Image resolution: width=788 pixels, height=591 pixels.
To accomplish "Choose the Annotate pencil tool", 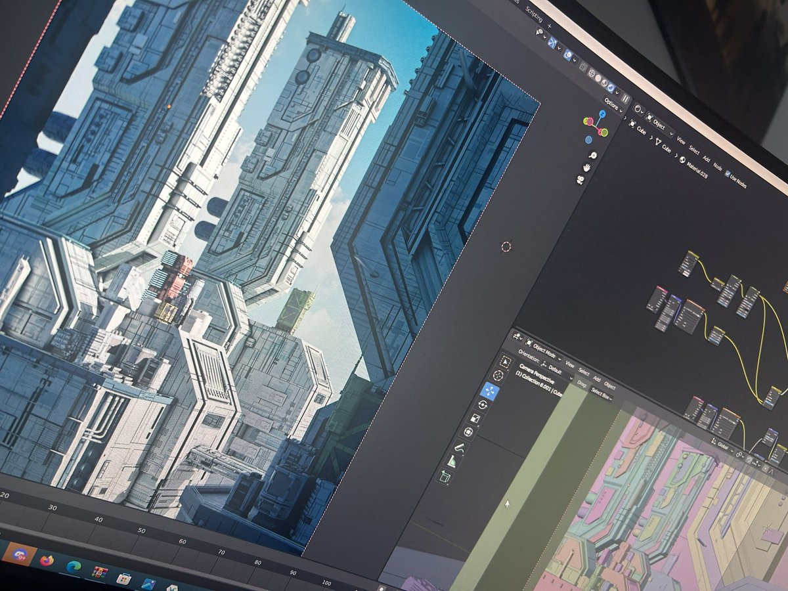I will click(x=461, y=448).
